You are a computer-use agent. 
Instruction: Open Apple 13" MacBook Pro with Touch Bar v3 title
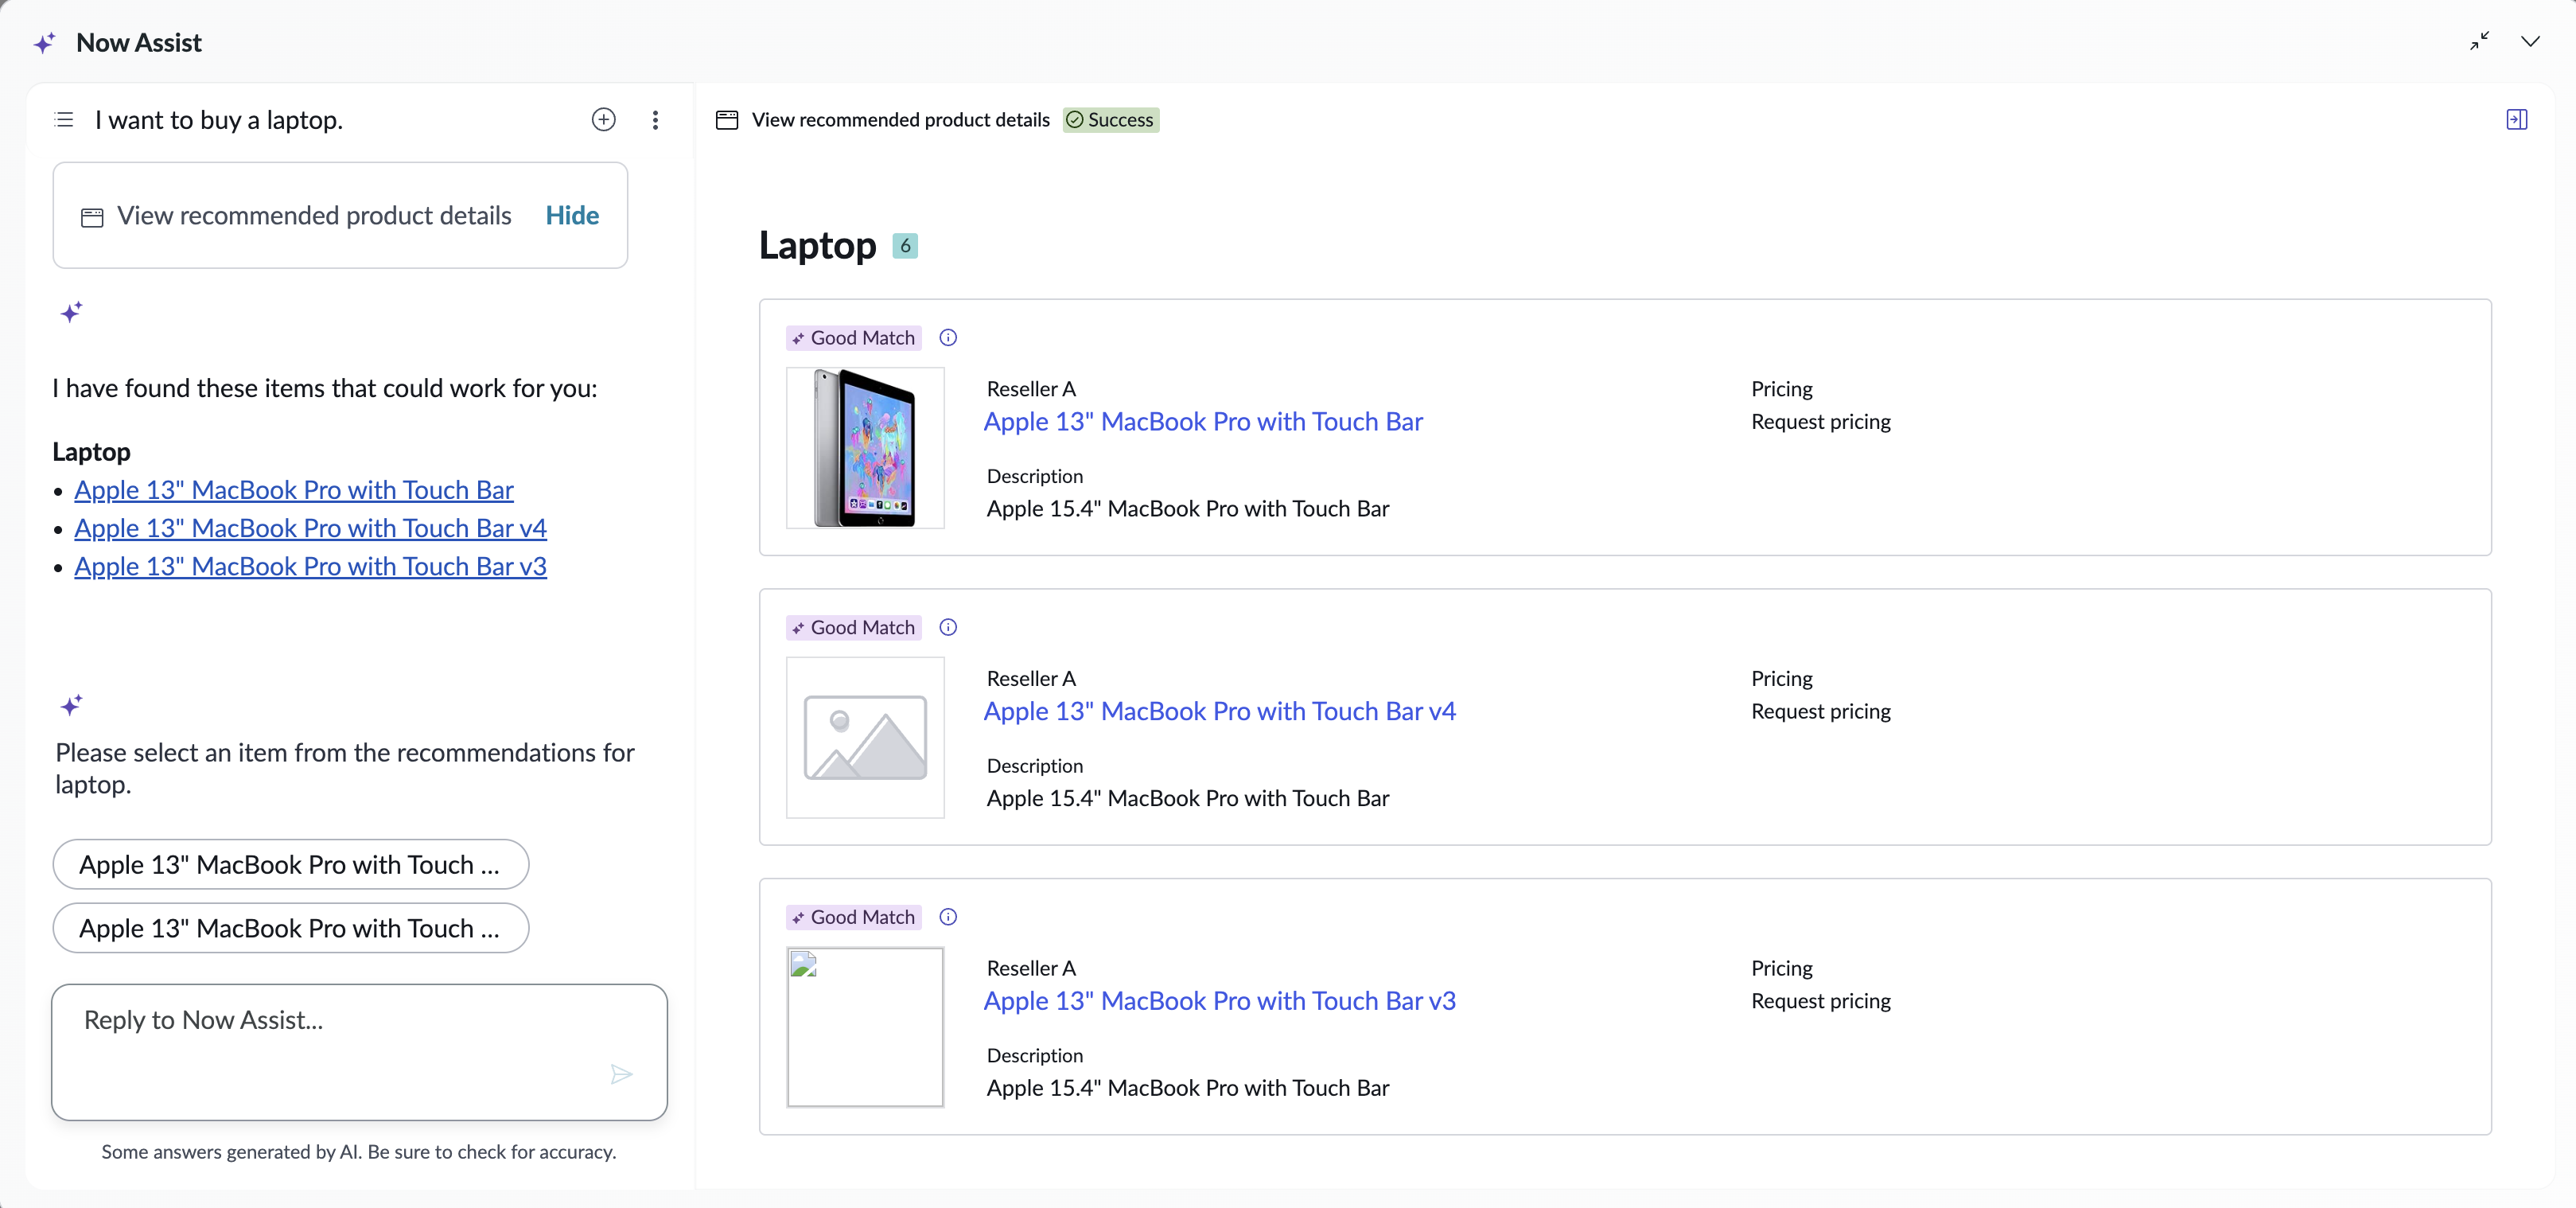pos(1219,1002)
